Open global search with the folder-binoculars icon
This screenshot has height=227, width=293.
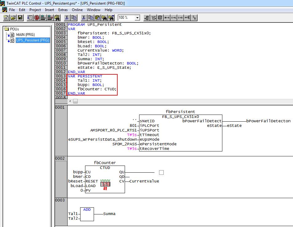(x=57, y=18)
